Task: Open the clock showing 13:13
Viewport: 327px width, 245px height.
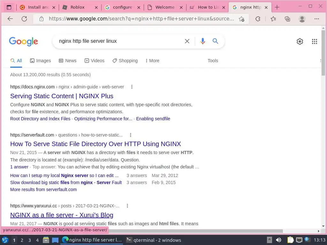Action: (x=319, y=240)
